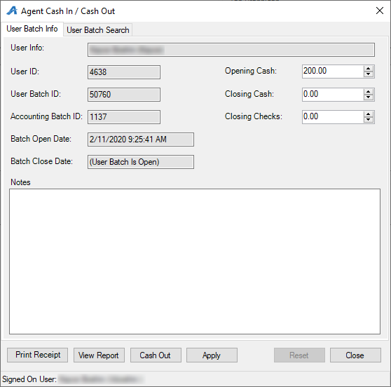Increase Closing Checks with up arrow

pos(369,114)
